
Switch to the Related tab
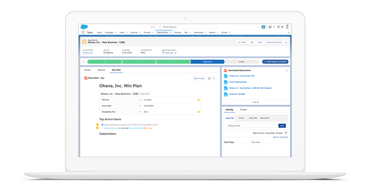101,70
